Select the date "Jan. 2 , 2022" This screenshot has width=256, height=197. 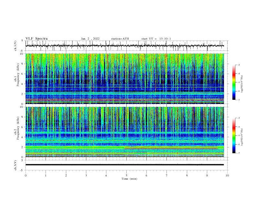tap(90, 39)
